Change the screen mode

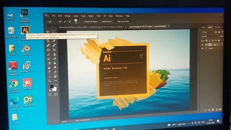pyautogui.click(x=56, y=94)
